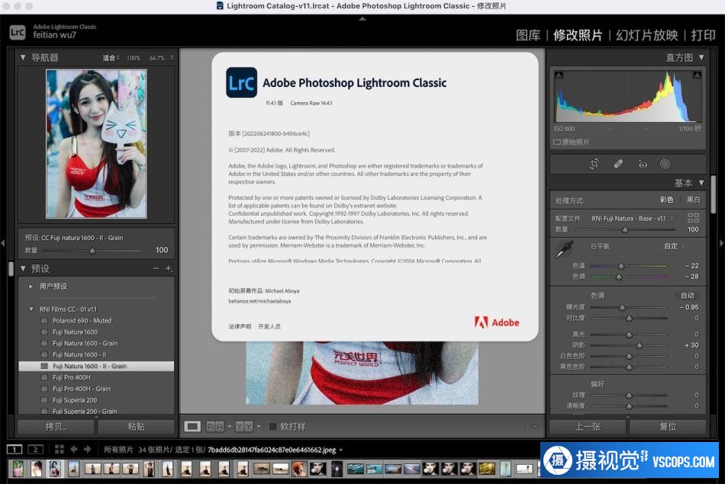
Task: Click the Previous button (上一张)
Action: pyautogui.click(x=588, y=426)
